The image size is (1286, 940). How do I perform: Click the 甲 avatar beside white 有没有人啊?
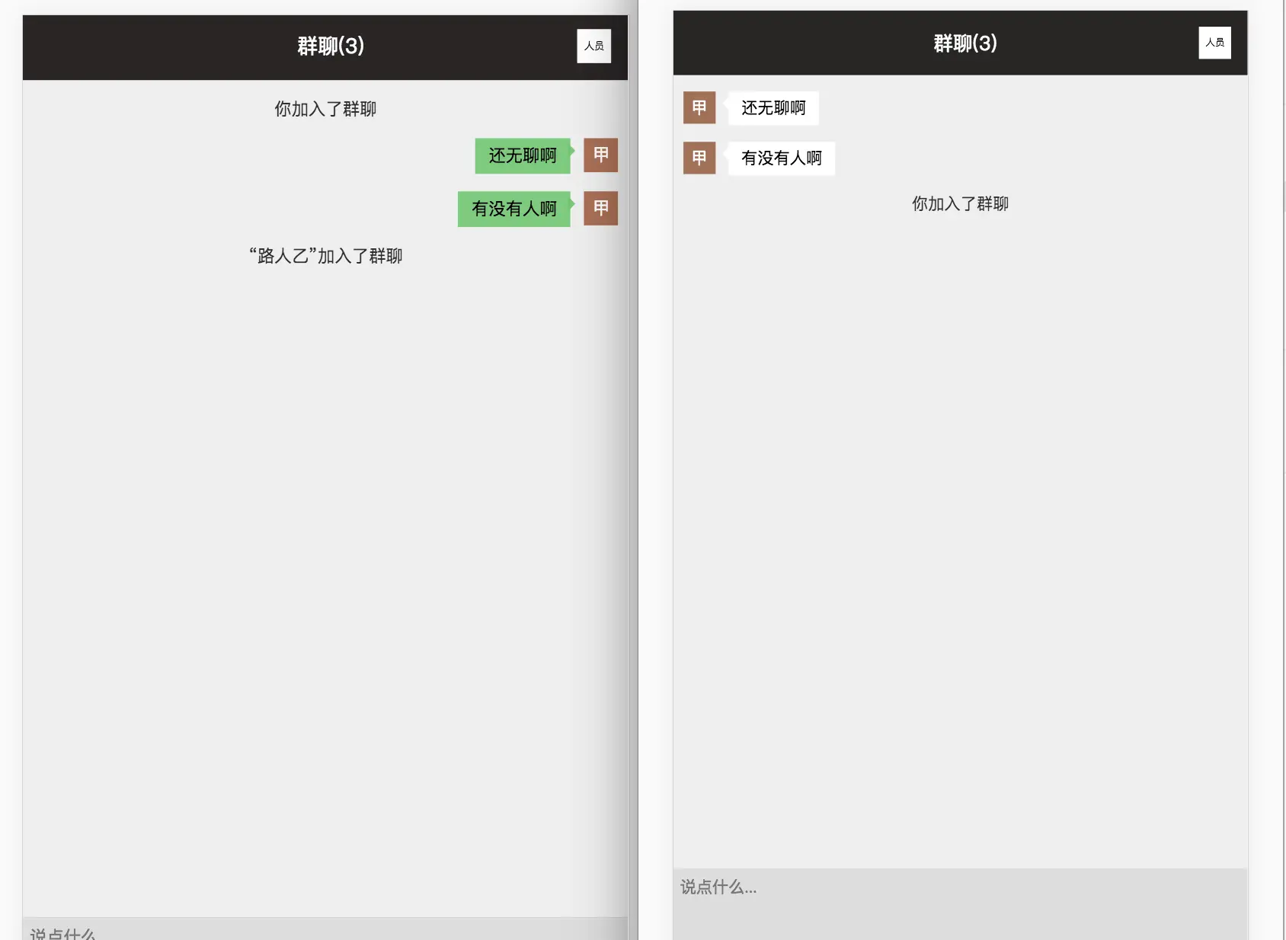[x=699, y=158]
